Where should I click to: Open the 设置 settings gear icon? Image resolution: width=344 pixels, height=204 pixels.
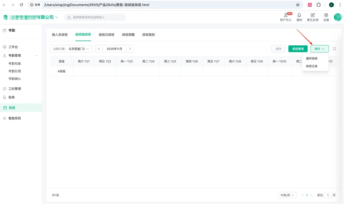click(326, 15)
